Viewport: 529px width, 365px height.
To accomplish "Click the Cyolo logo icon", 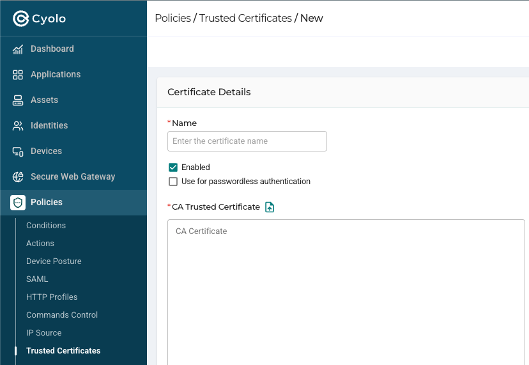I will [x=20, y=19].
